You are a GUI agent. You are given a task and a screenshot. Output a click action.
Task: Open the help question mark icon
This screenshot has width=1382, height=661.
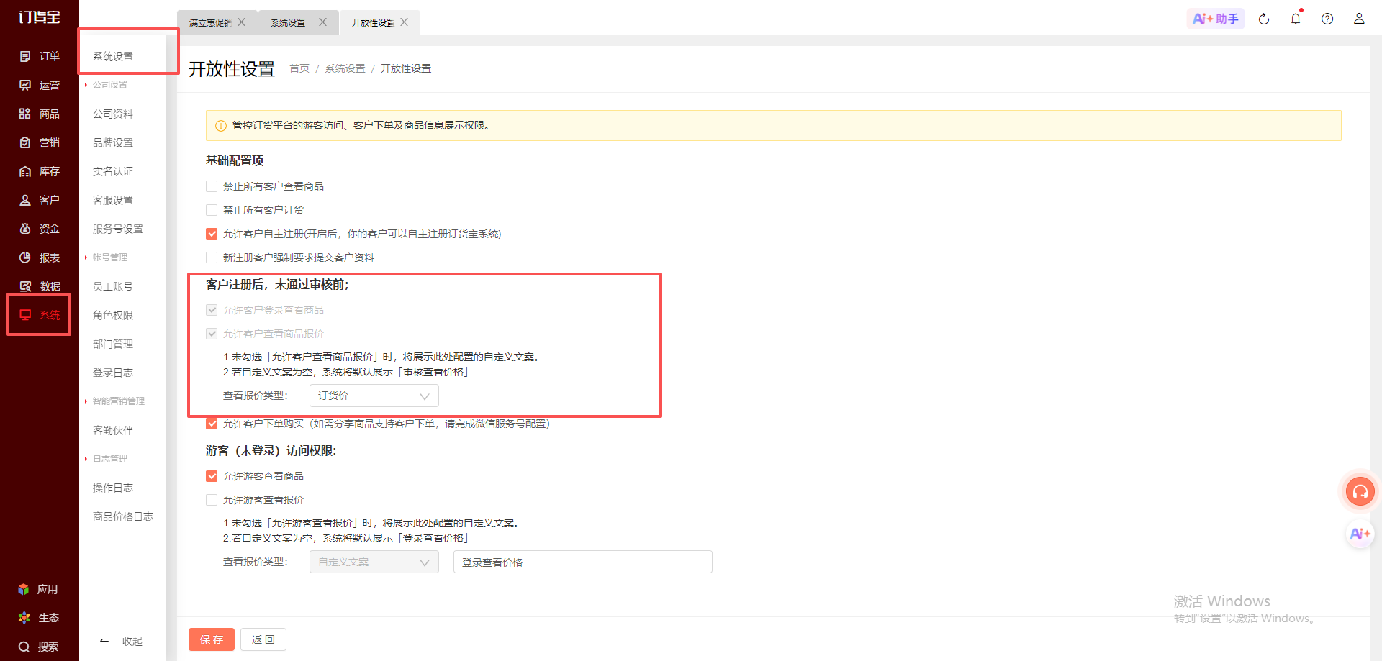(x=1327, y=19)
